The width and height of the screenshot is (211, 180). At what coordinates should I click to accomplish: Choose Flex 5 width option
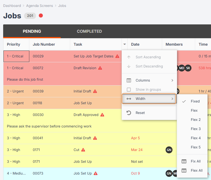tap(192, 147)
